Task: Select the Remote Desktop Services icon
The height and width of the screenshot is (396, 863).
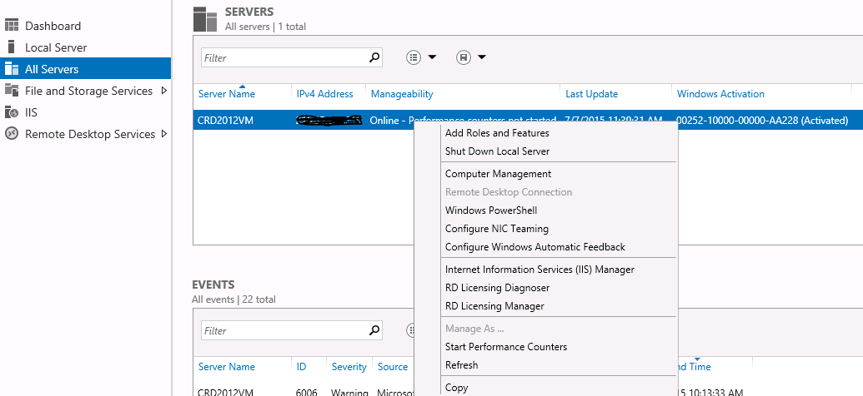Action: [12, 133]
